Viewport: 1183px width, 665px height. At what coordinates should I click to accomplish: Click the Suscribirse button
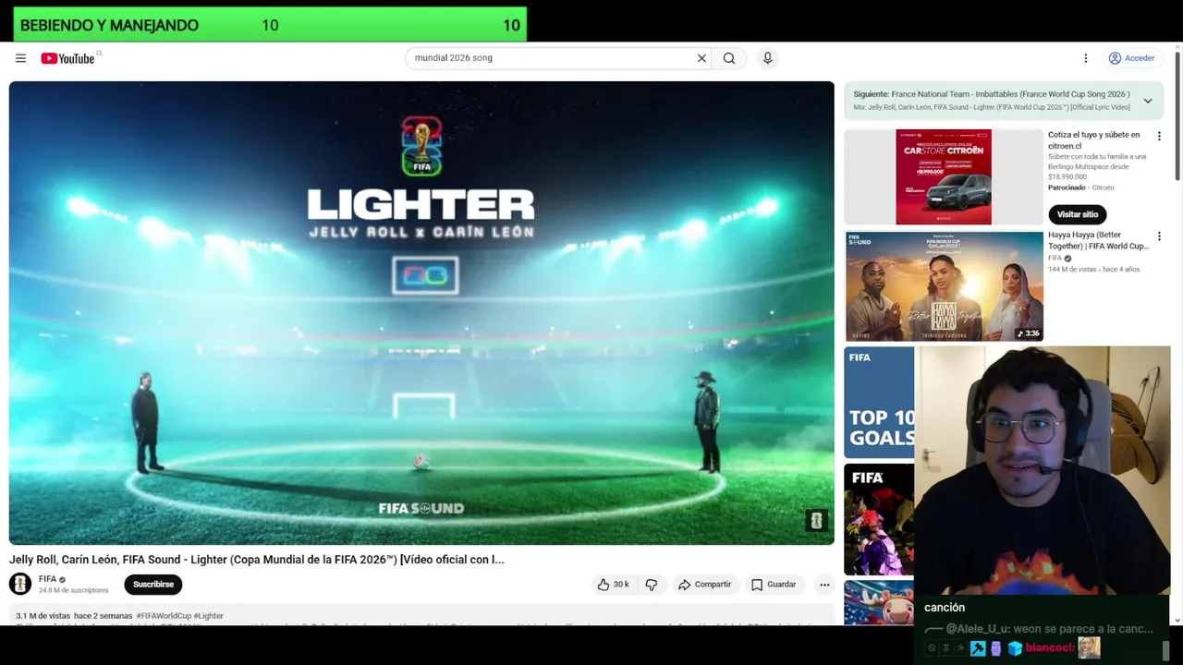pyautogui.click(x=153, y=584)
